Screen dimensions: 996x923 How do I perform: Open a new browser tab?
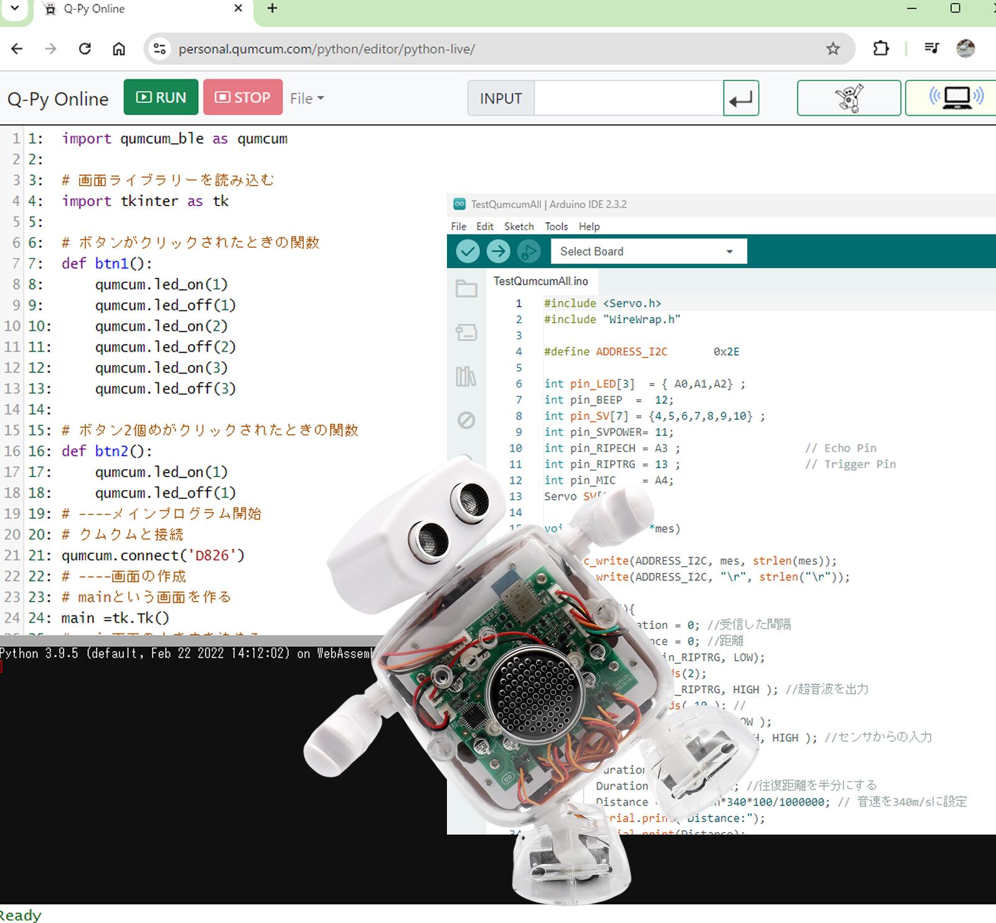pyautogui.click(x=272, y=9)
